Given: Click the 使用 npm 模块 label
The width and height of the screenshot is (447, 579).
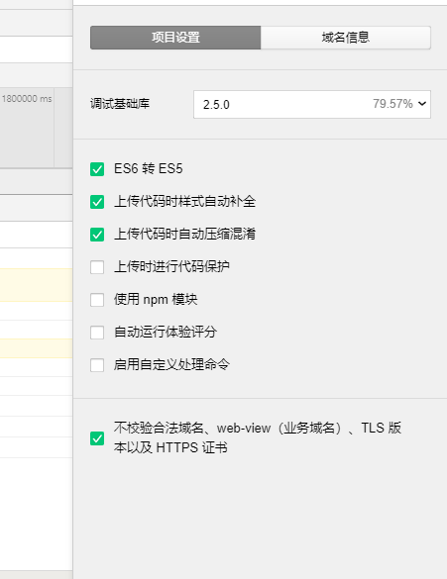Looking at the screenshot, I should pos(156,300).
